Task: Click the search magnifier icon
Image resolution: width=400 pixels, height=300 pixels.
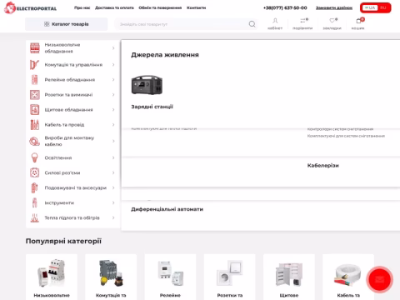Action: tap(252, 24)
